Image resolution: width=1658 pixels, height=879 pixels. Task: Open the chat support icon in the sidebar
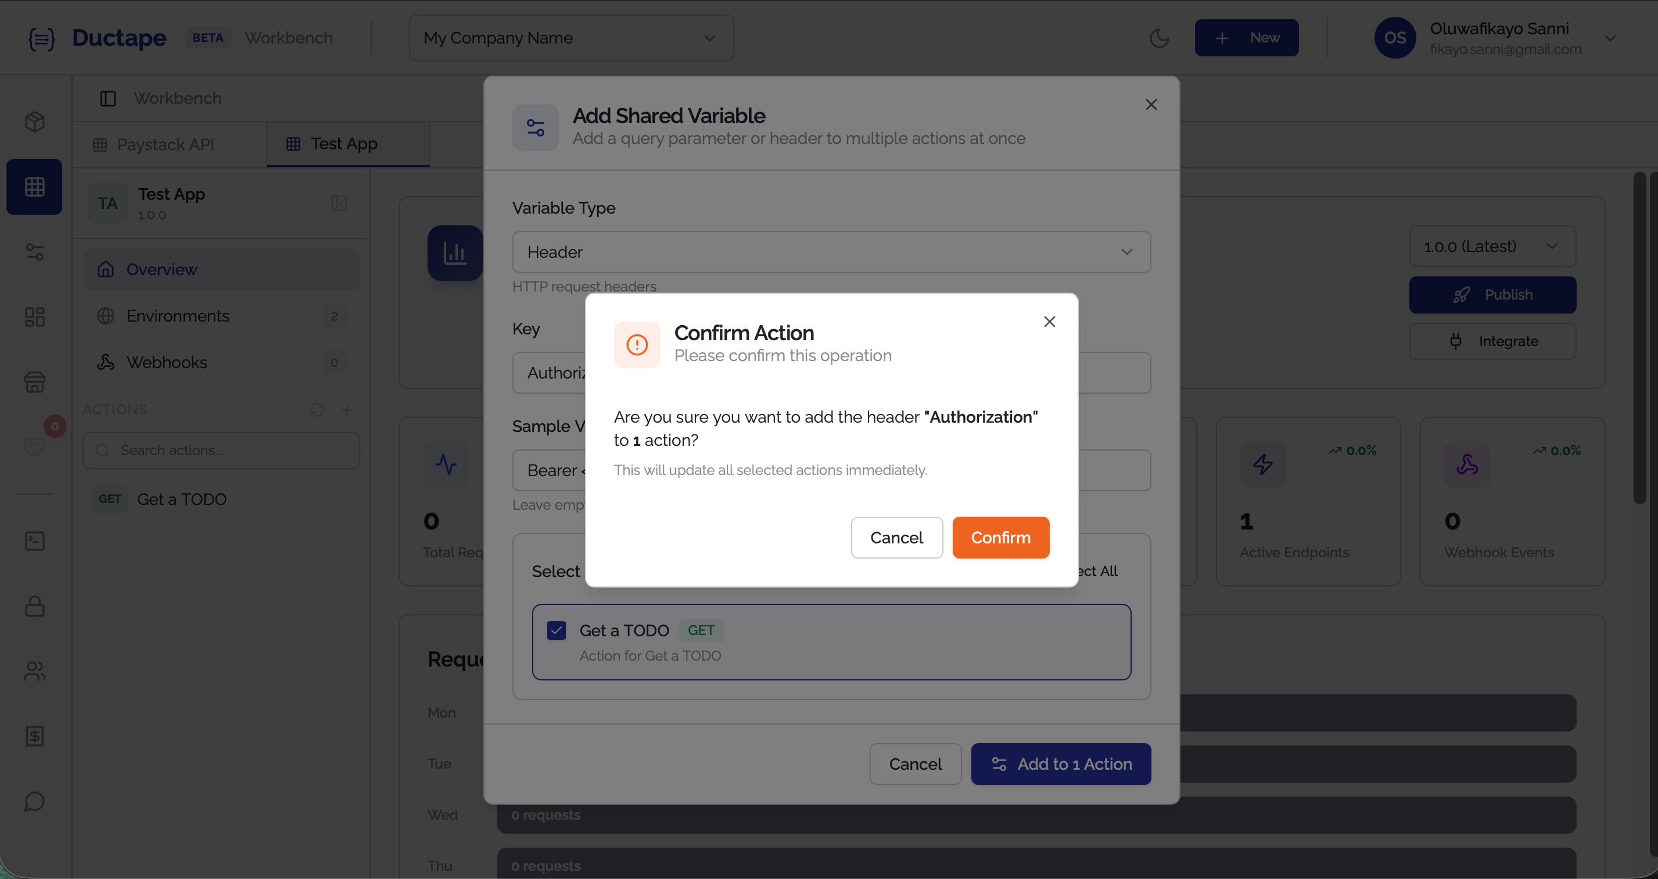pyautogui.click(x=34, y=802)
